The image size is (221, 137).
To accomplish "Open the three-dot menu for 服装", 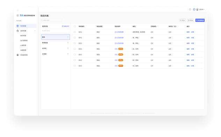I will click(x=68, y=37).
